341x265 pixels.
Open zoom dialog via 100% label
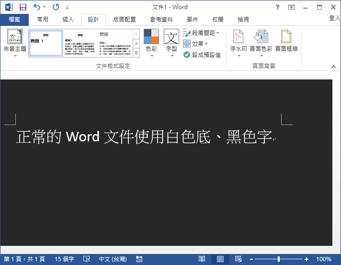pyautogui.click(x=324, y=259)
